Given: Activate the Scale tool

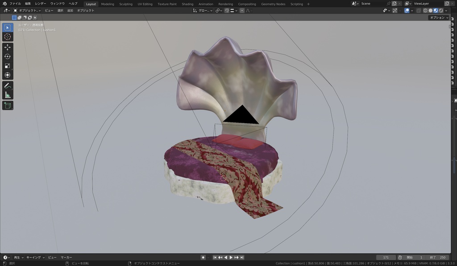Looking at the screenshot, I should point(8,66).
